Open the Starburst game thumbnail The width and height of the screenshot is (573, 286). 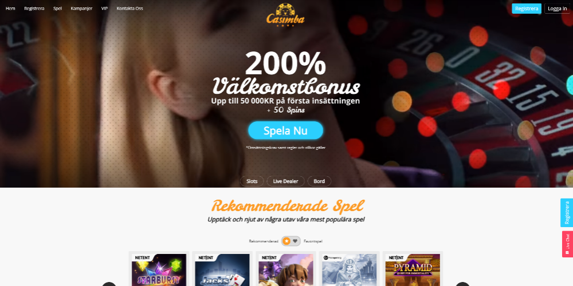coord(159,270)
